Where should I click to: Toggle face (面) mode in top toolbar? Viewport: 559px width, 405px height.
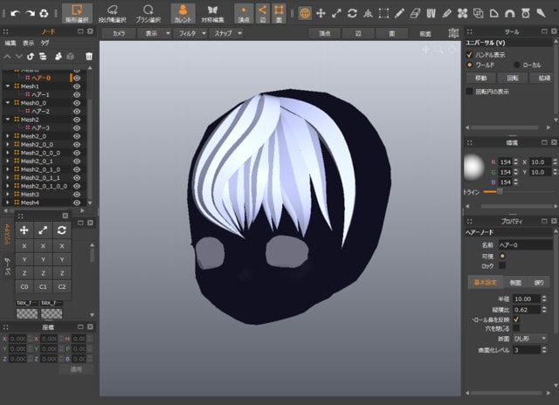pyautogui.click(x=279, y=14)
